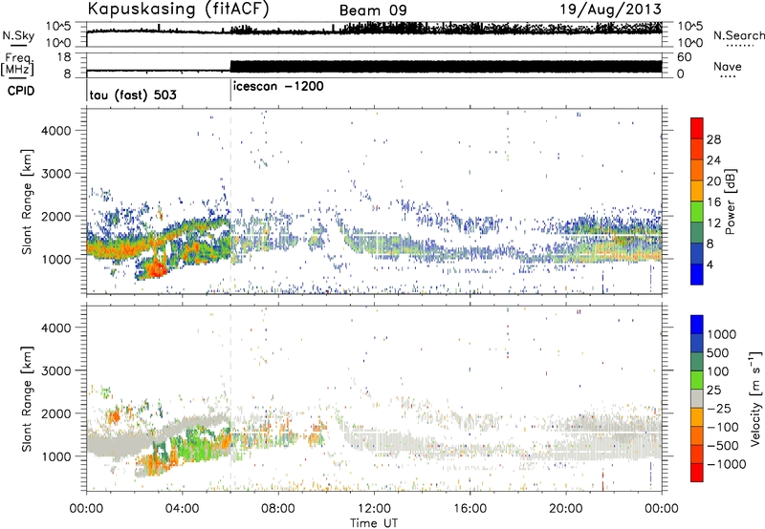This screenshot has height=529, width=765.
Task: Click the blue bottom of power color bar
Action: (x=697, y=275)
